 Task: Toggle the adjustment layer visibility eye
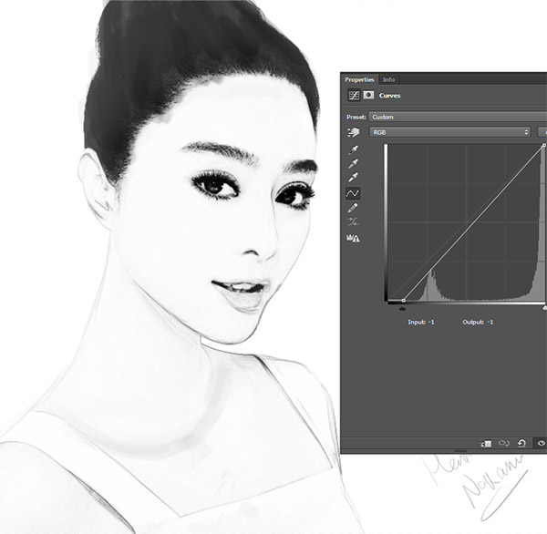tap(541, 443)
